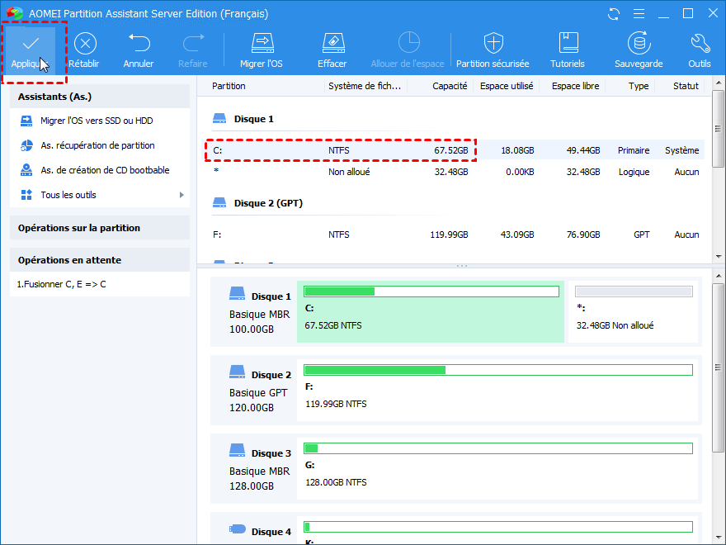Select F: 119.99GB NTFS block

coord(497,391)
